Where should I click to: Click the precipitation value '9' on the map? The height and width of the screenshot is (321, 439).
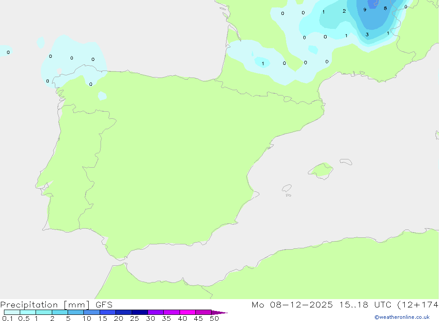(364, 10)
